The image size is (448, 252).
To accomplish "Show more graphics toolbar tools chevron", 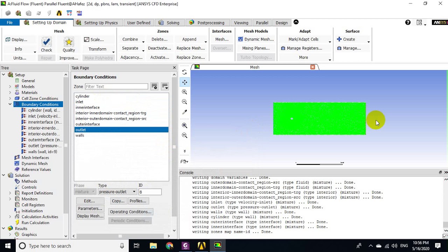I will coord(184,151).
